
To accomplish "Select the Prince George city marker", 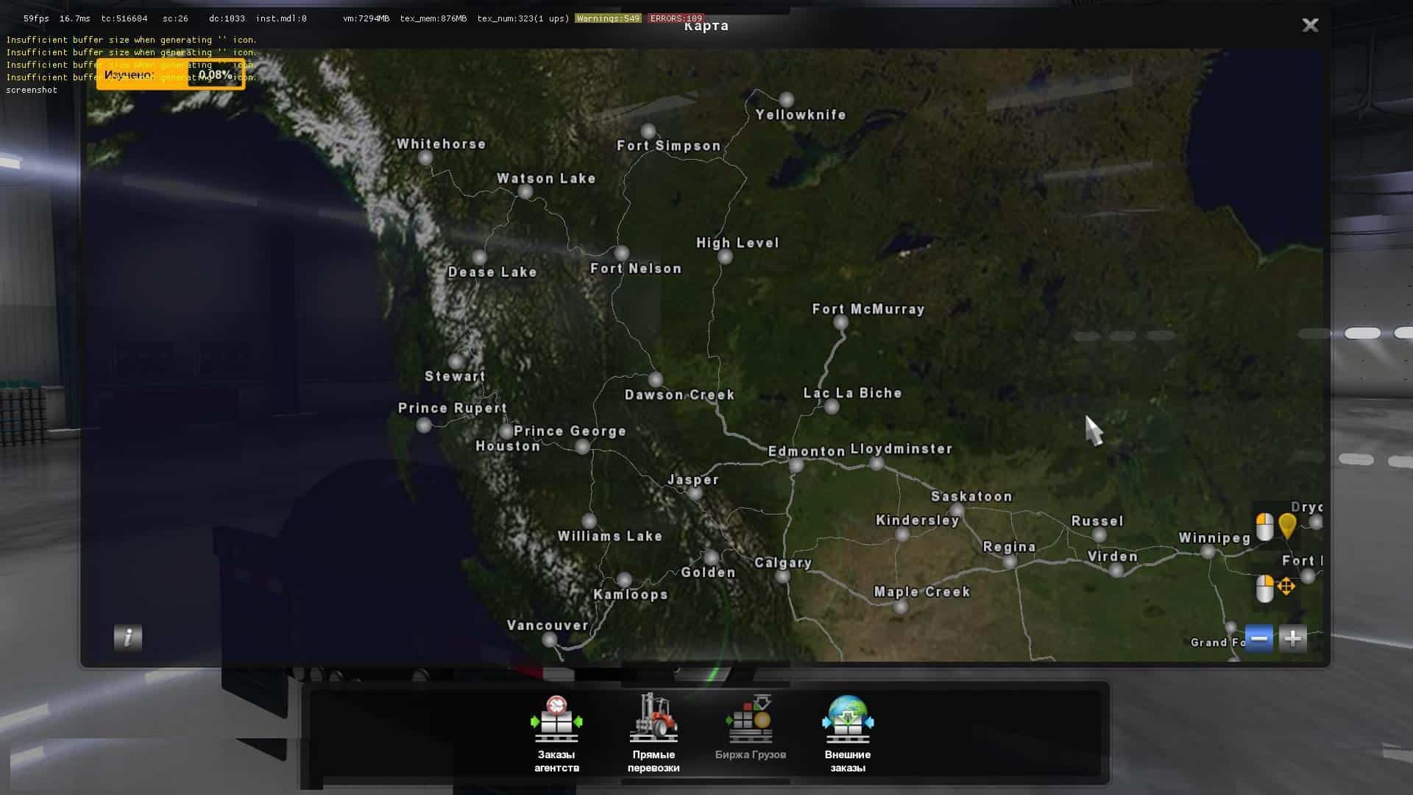I will (x=582, y=447).
